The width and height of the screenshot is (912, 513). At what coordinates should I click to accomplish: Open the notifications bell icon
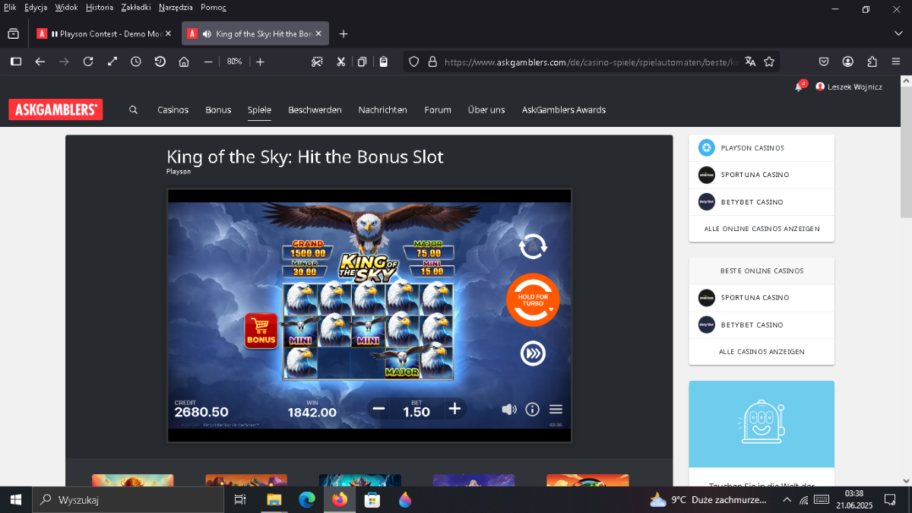tap(798, 87)
